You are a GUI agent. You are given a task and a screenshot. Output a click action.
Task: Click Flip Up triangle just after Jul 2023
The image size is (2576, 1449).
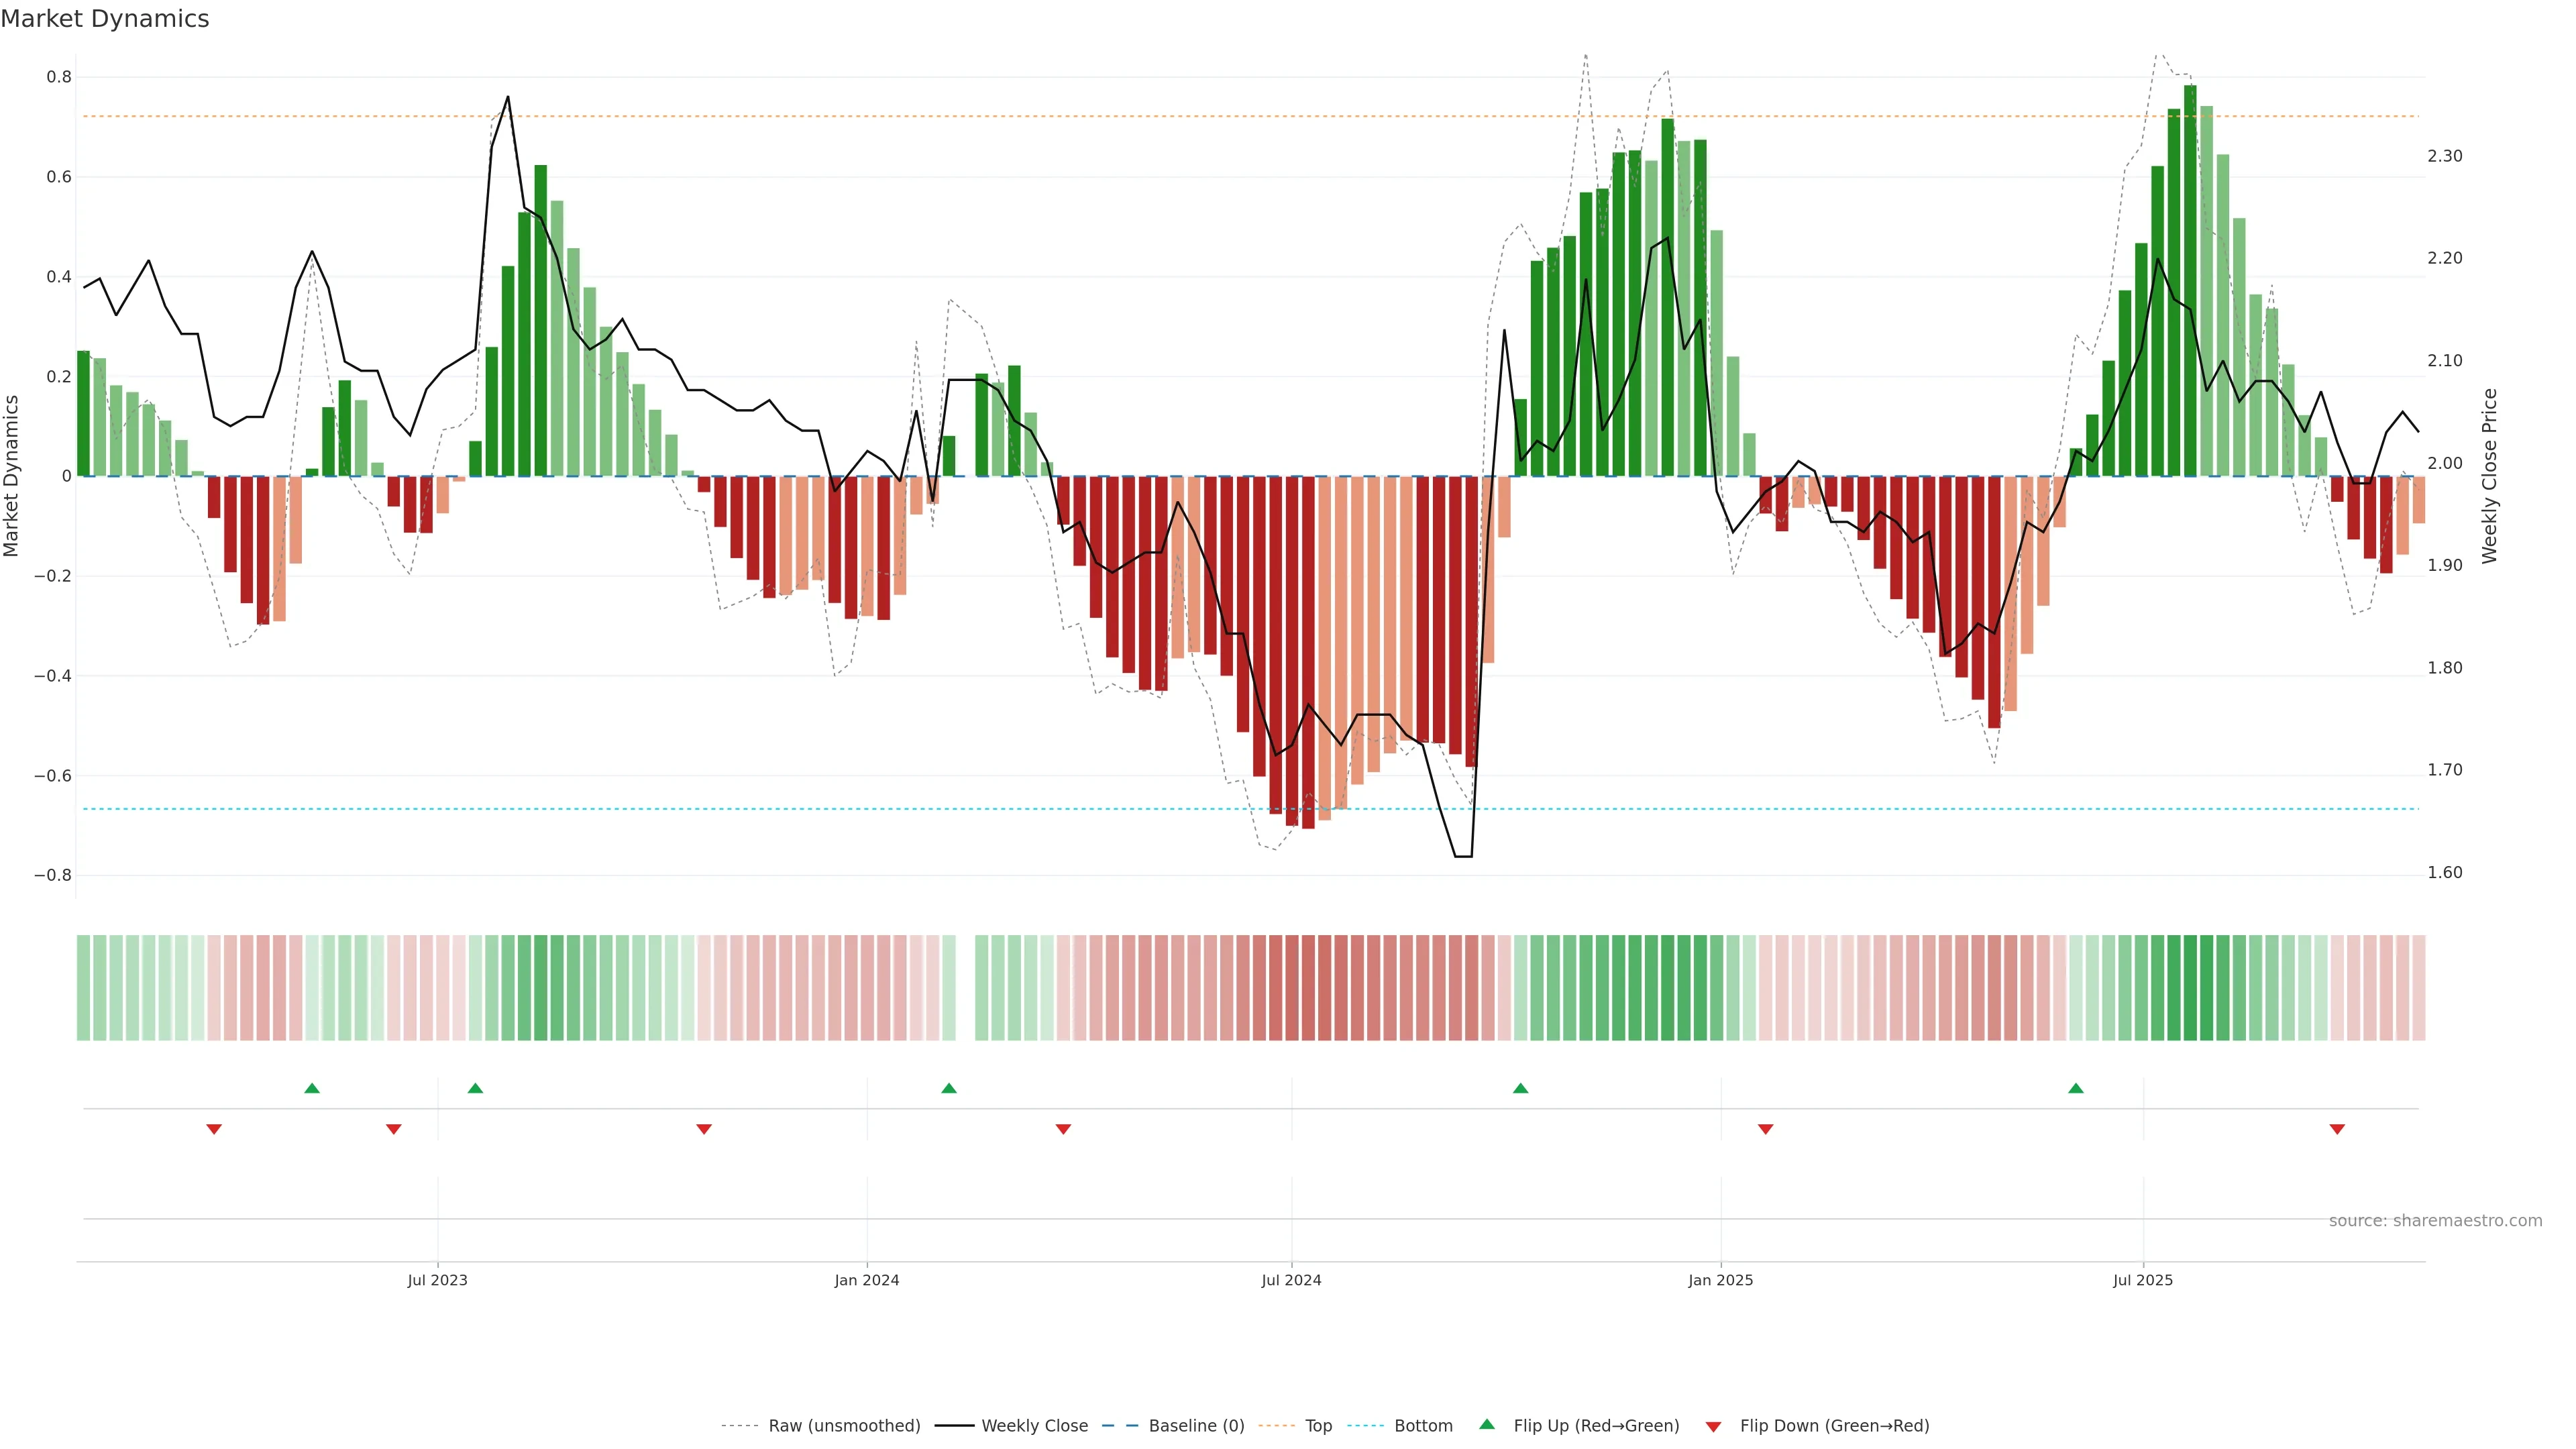[475, 1088]
